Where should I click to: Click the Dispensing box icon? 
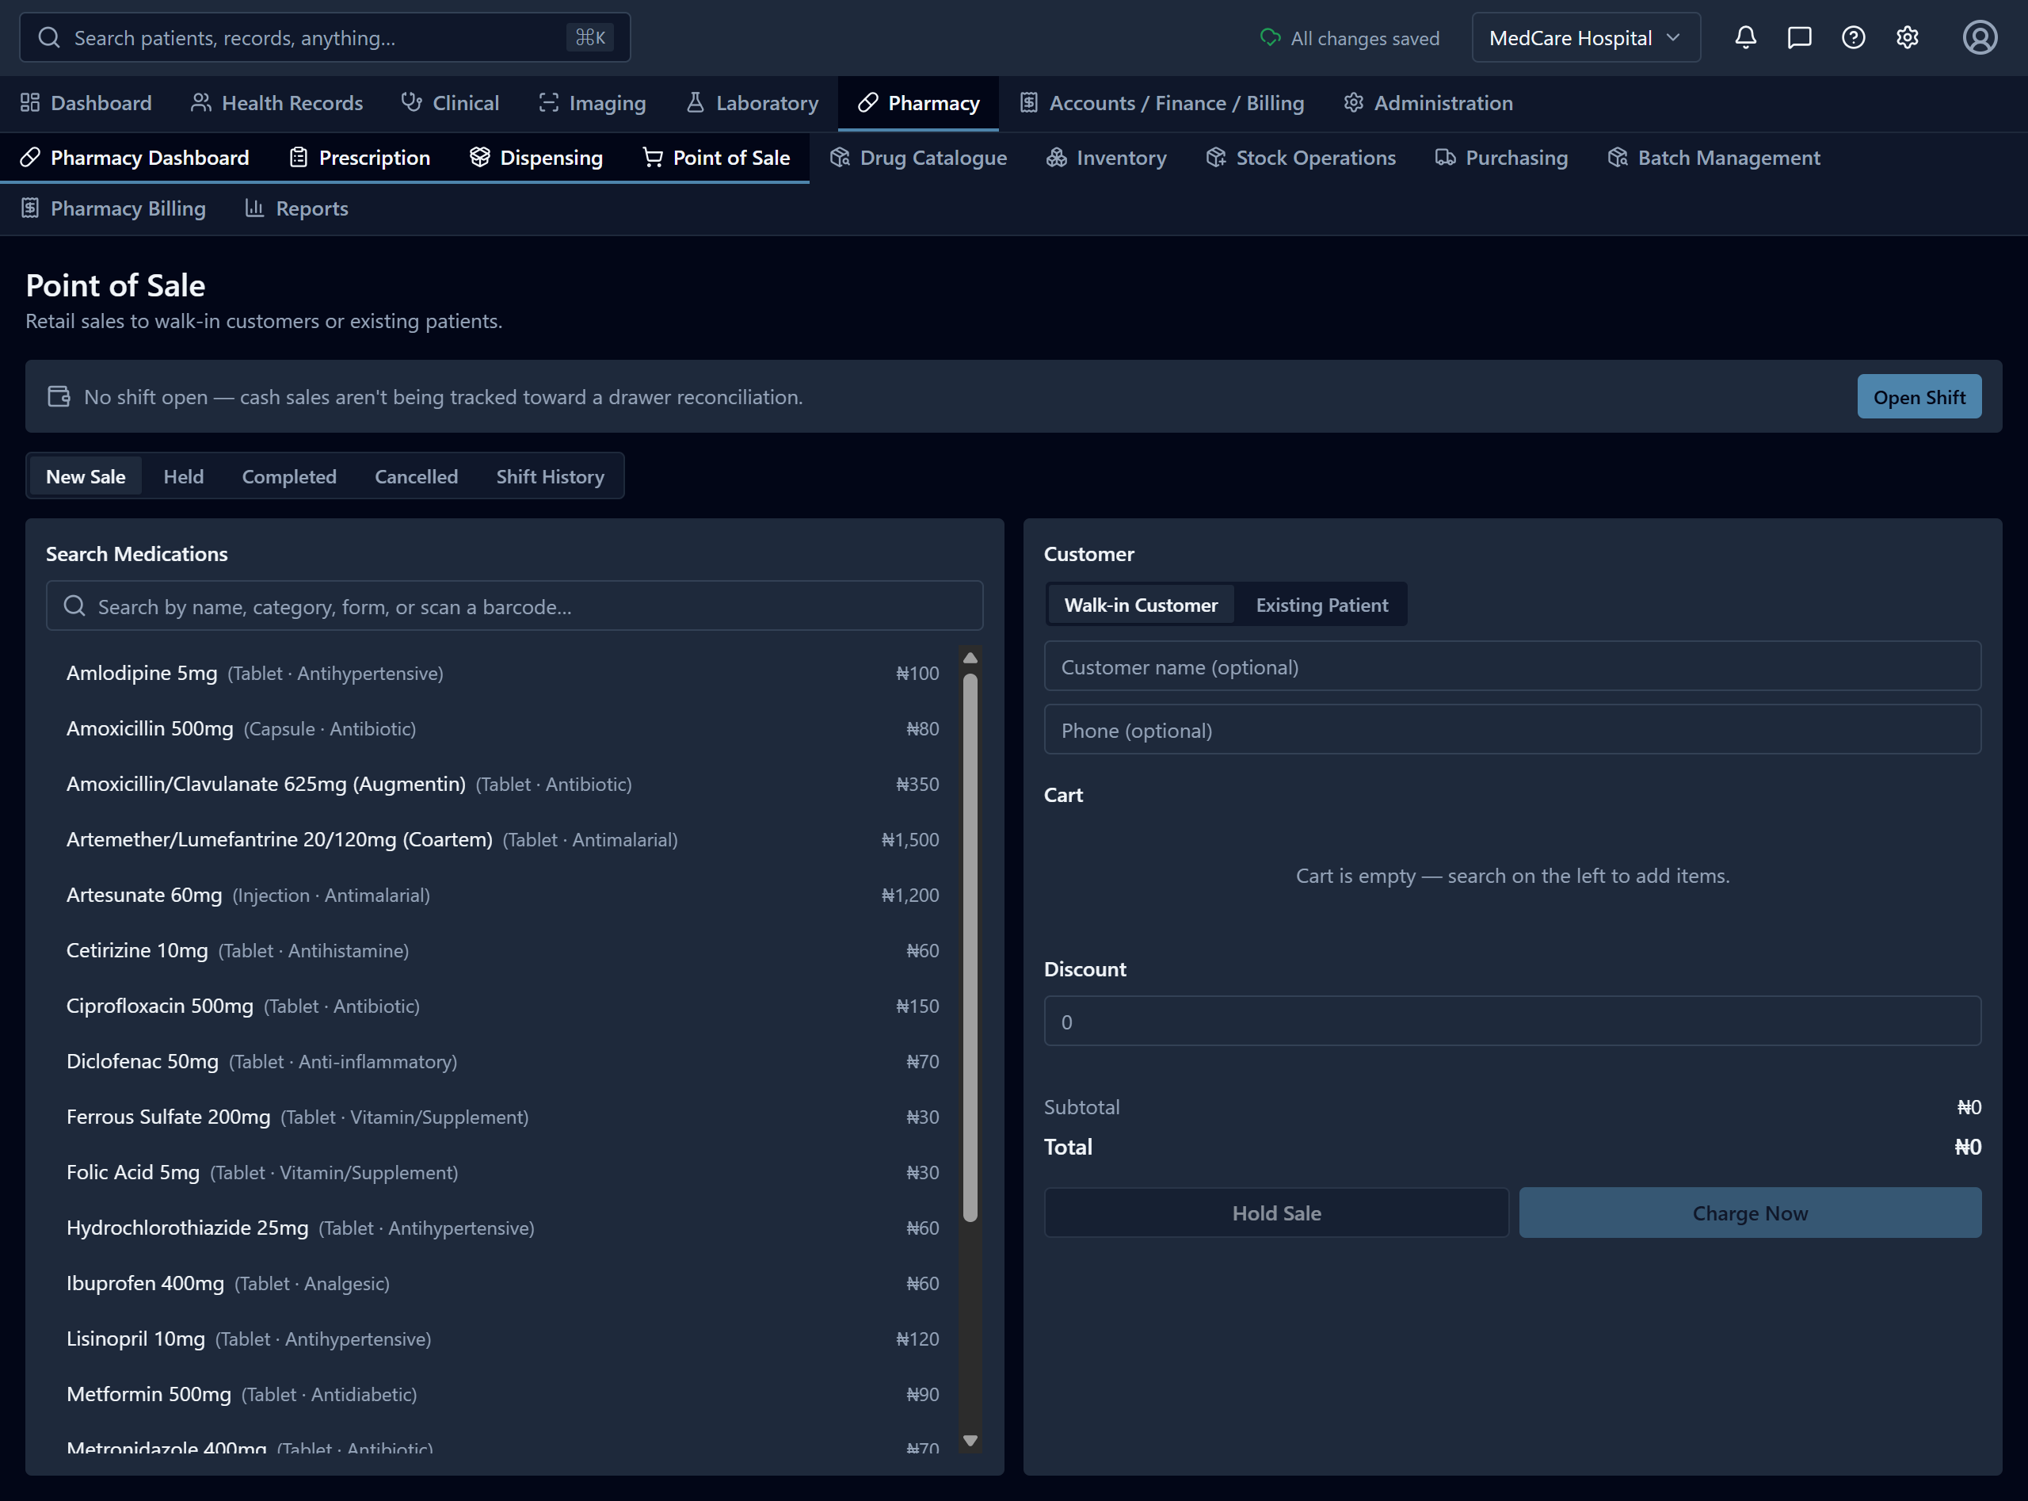(479, 157)
